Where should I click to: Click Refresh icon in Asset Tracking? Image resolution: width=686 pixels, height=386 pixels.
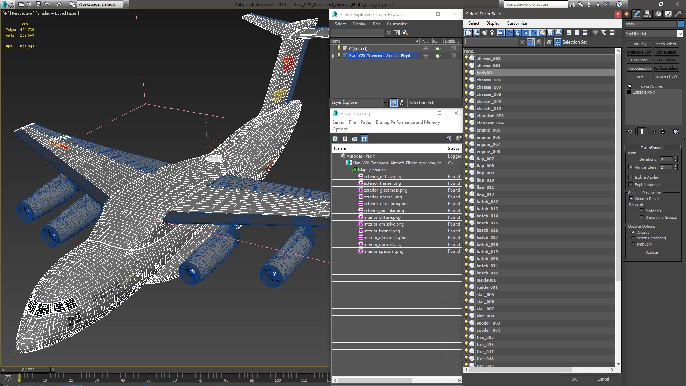[x=335, y=139]
